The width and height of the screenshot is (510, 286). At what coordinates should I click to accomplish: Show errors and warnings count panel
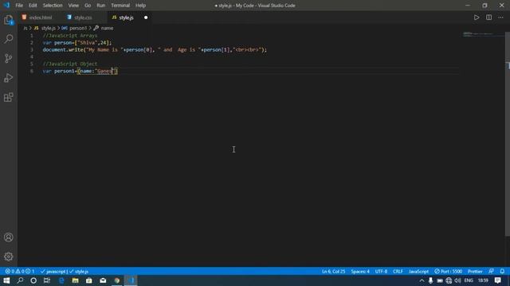point(20,272)
